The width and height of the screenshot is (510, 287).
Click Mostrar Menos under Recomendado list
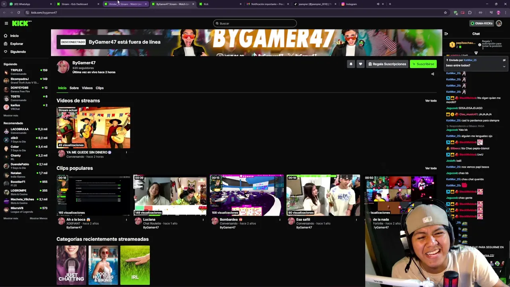pyautogui.click(x=38, y=218)
